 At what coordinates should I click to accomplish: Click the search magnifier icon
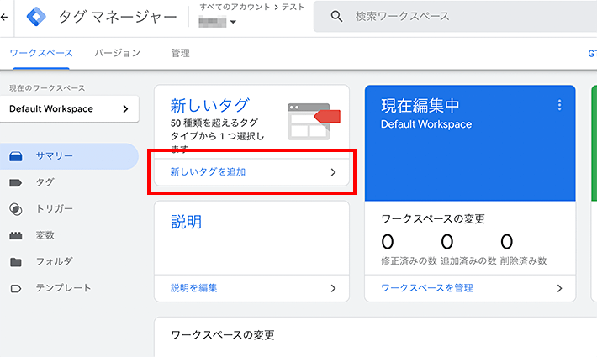click(336, 16)
